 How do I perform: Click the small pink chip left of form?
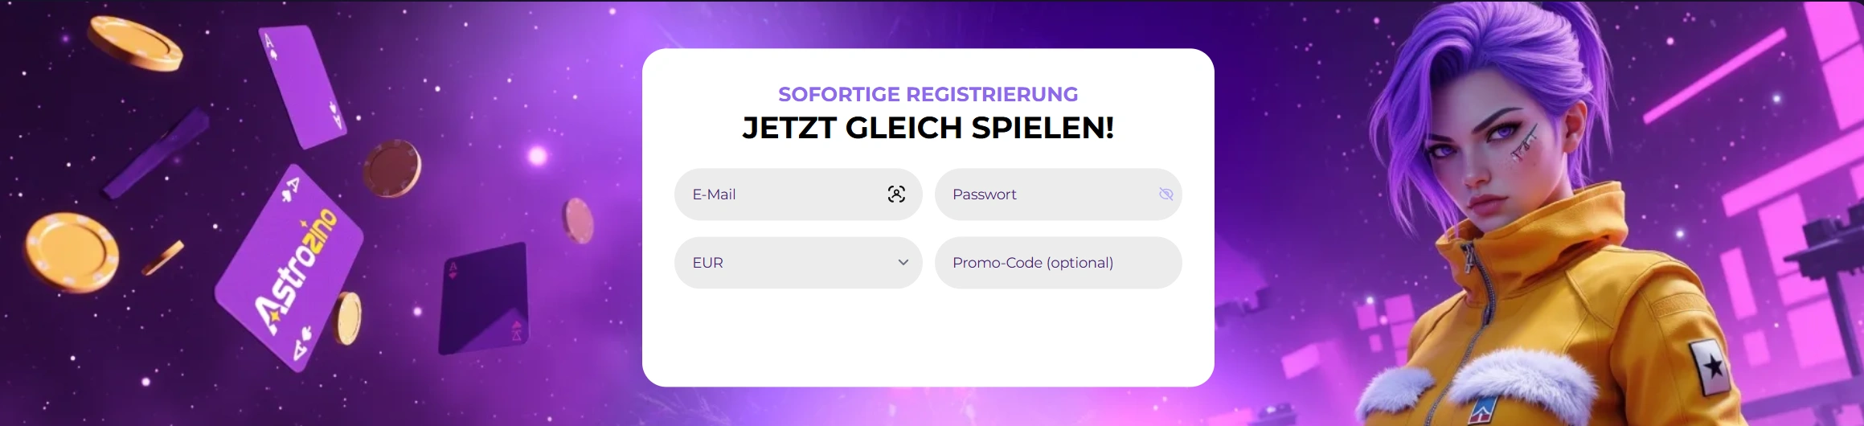click(x=577, y=220)
